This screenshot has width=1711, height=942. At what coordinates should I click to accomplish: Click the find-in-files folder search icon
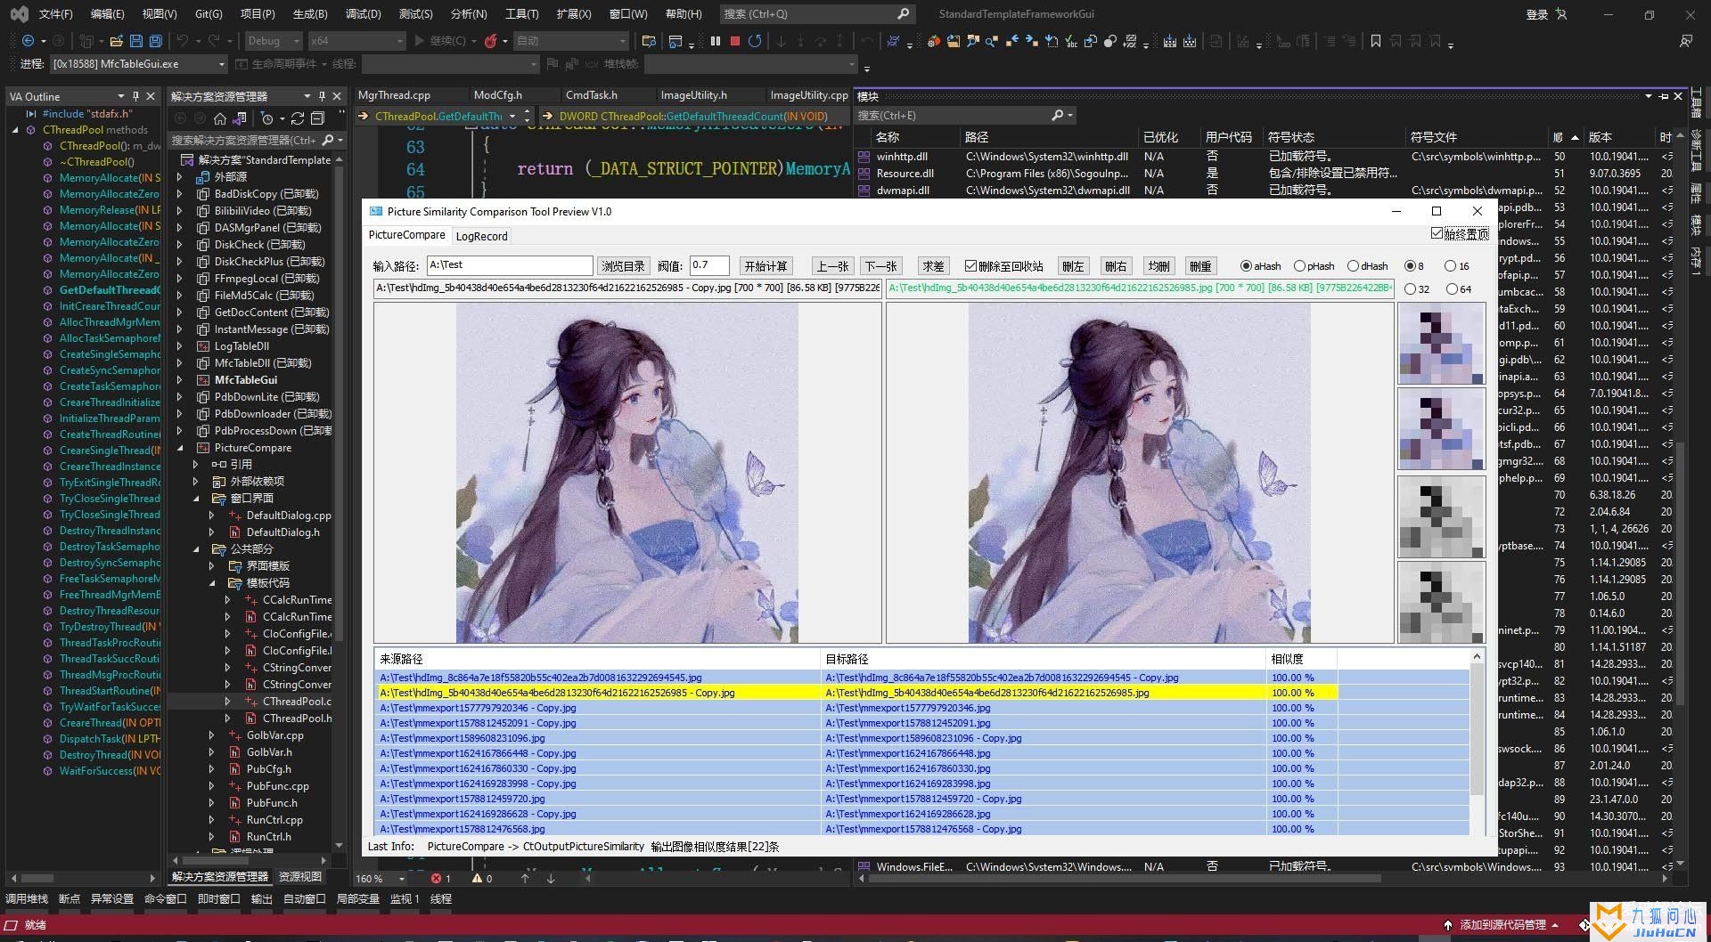click(649, 41)
